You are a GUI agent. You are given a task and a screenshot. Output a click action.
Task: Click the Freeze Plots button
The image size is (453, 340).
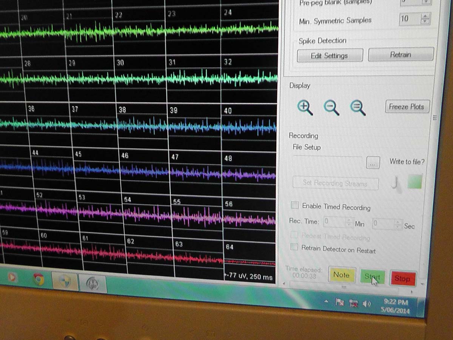coord(407,107)
